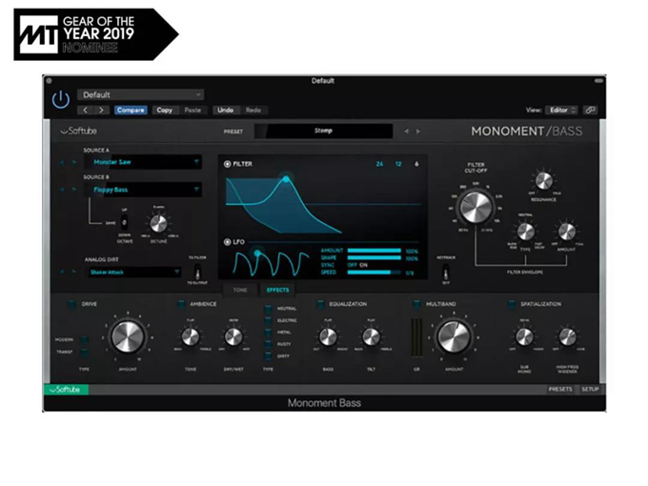Click the Multiband GR meter
648x486 pixels.
tap(416, 337)
